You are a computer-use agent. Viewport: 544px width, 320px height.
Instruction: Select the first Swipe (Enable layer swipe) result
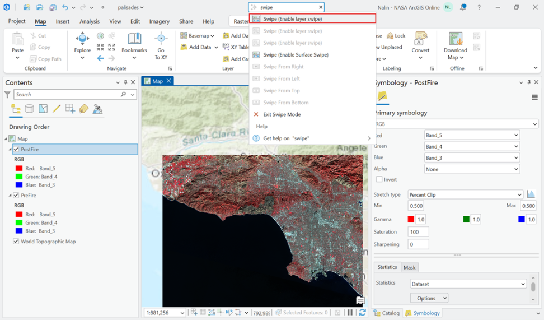(312, 18)
